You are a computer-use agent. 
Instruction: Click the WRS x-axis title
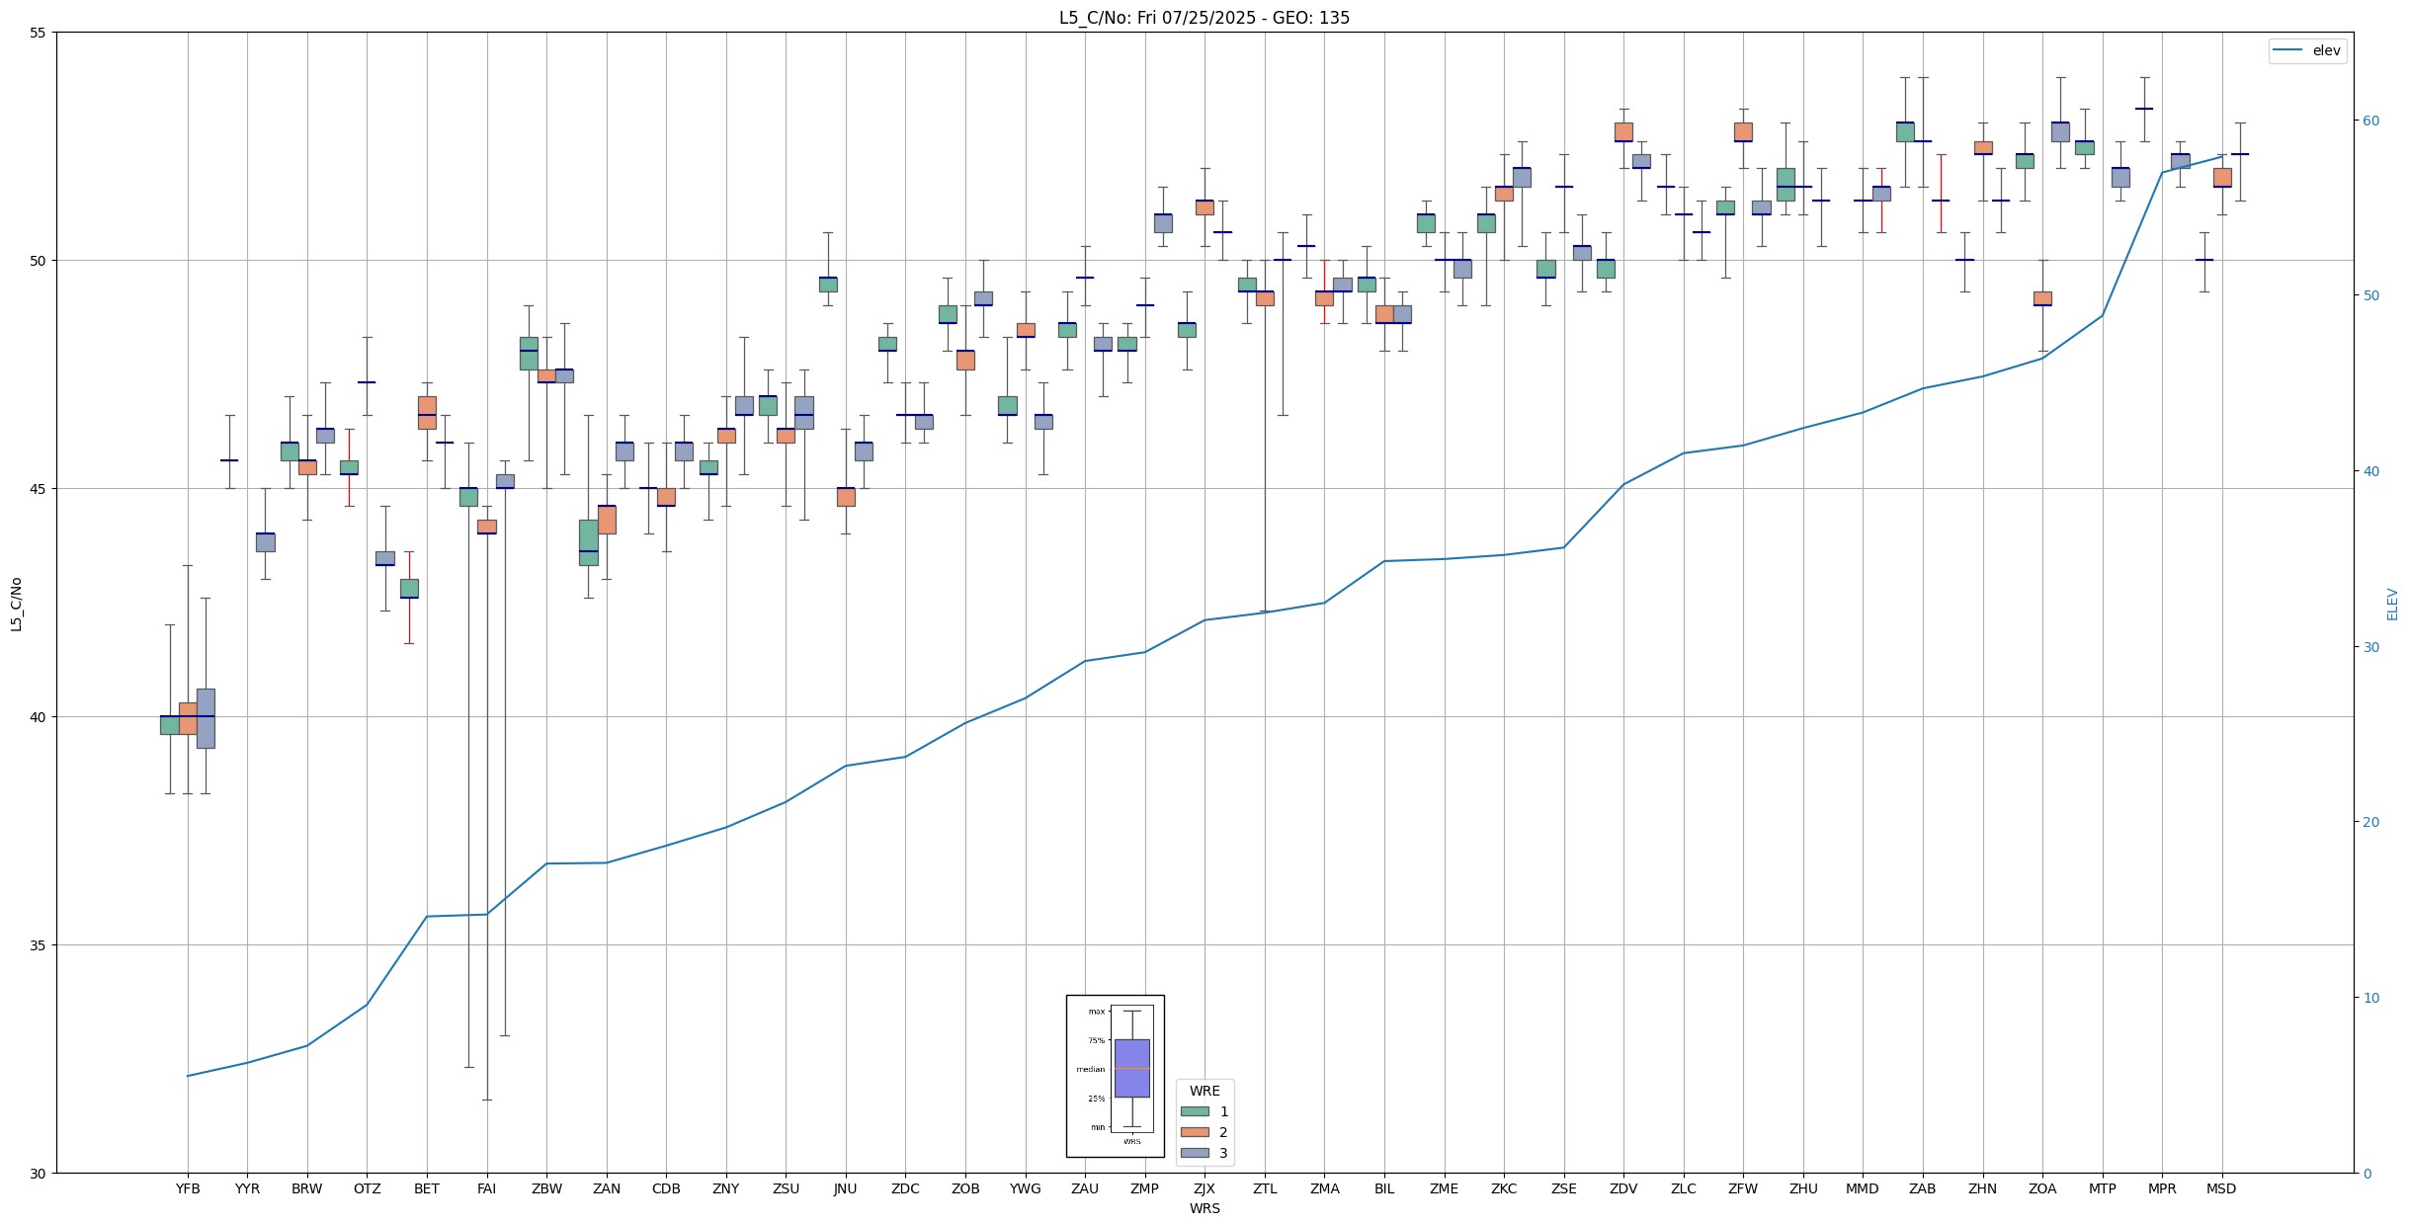click(x=1204, y=1208)
